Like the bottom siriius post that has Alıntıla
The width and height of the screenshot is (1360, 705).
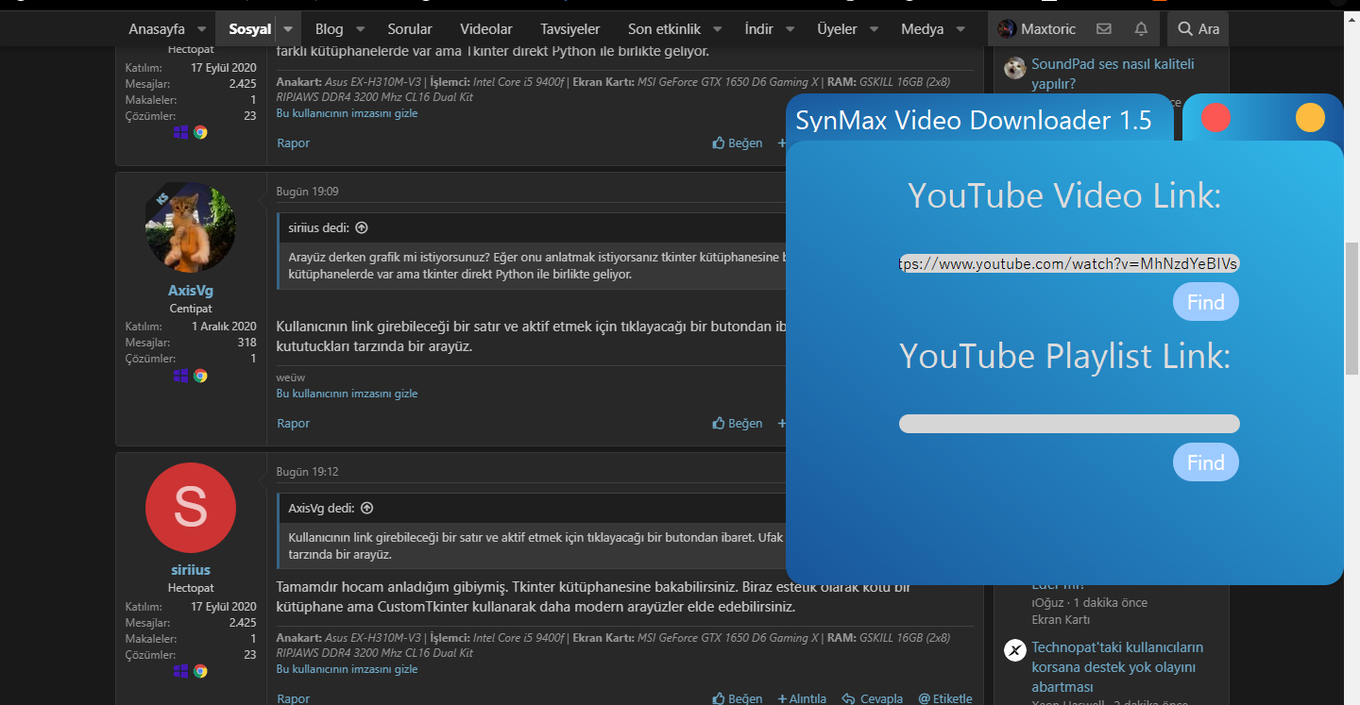point(738,699)
